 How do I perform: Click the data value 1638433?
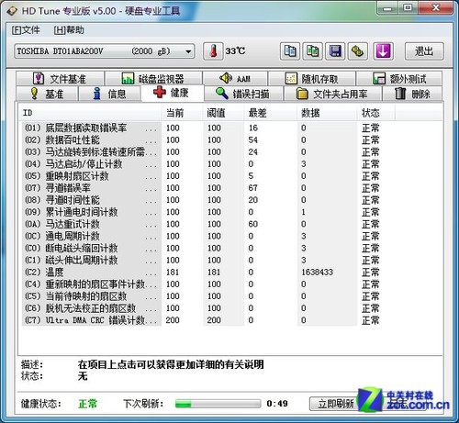tap(317, 272)
